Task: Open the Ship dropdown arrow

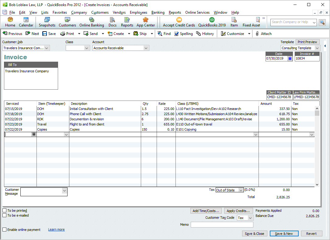Action: [x=152, y=34]
